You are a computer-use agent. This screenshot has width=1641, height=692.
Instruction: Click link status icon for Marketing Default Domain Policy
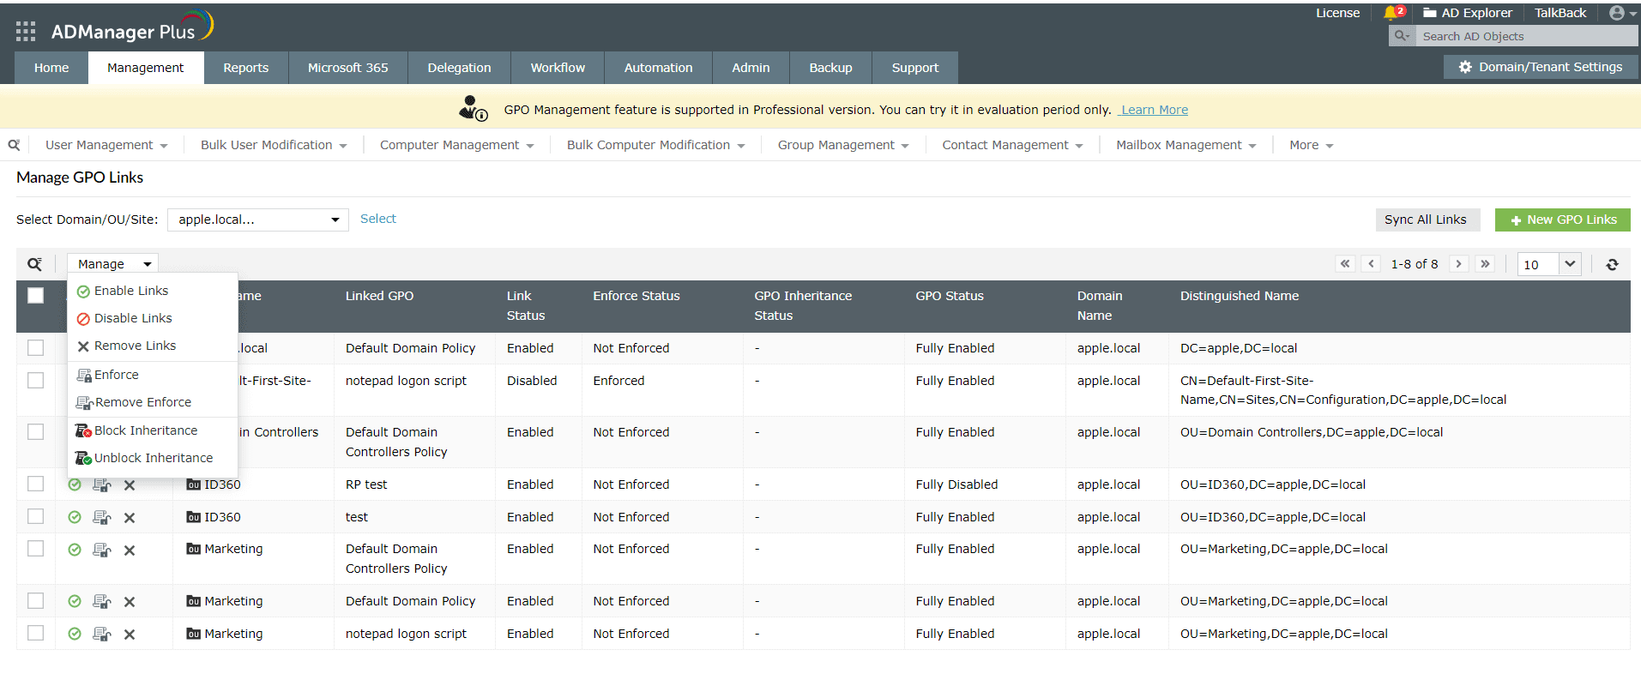(x=75, y=601)
